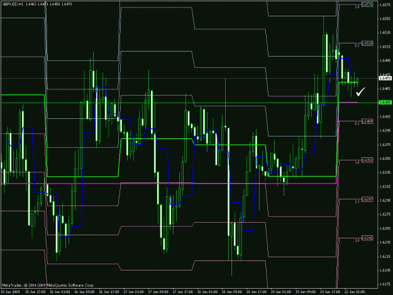Click the 15 Jun 2009 time label
The height and width of the screenshot is (295, 393).
click(x=11, y=292)
